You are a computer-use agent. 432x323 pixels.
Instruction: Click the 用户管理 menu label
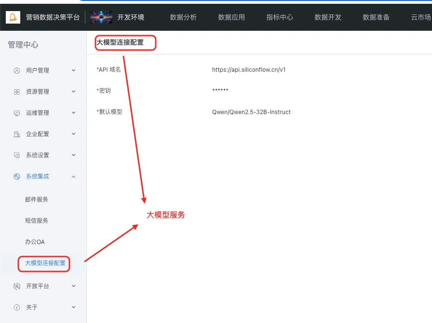[x=38, y=71]
